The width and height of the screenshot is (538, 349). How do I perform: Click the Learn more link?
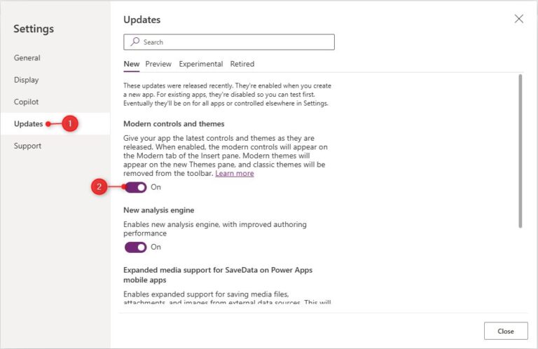235,173
